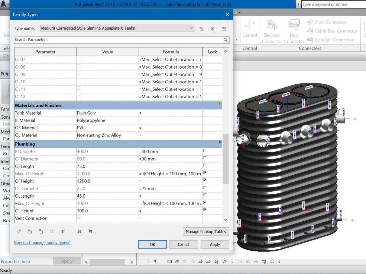Image resolution: width=366 pixels, height=274 pixels.
Task: Click the Manage Lookup Tables button
Action: [205, 232]
